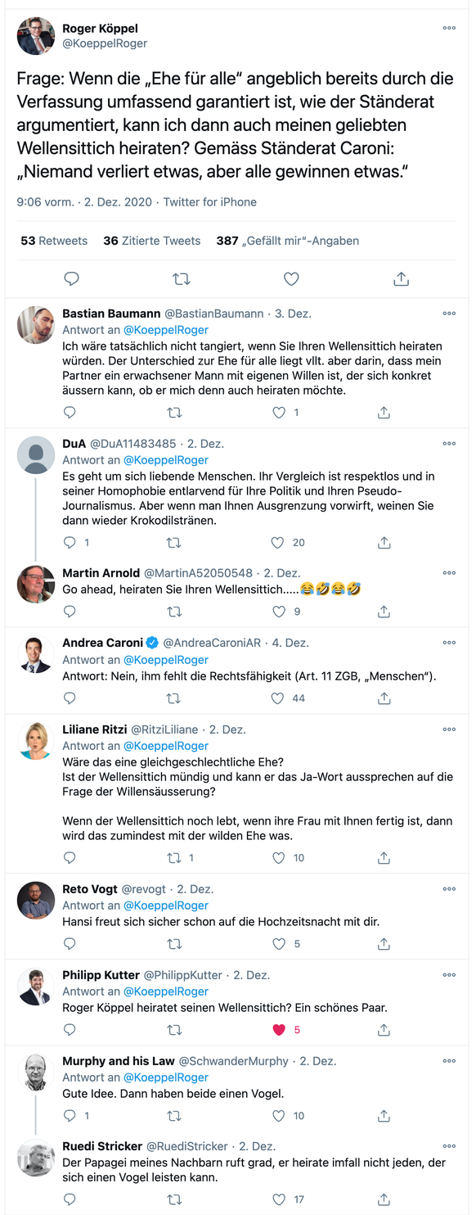Reply to Roger Köppel's main tweet
476x1215 pixels.
[x=72, y=279]
